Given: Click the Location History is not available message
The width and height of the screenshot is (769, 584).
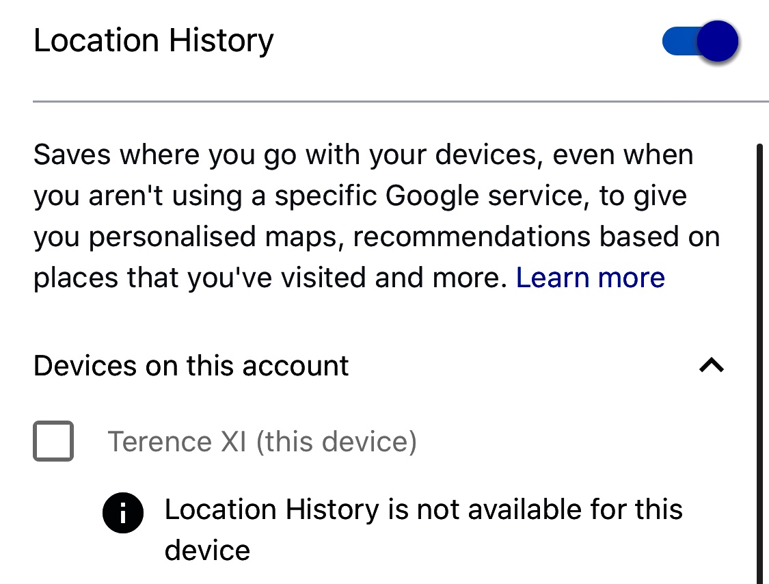Looking at the screenshot, I should [x=424, y=529].
